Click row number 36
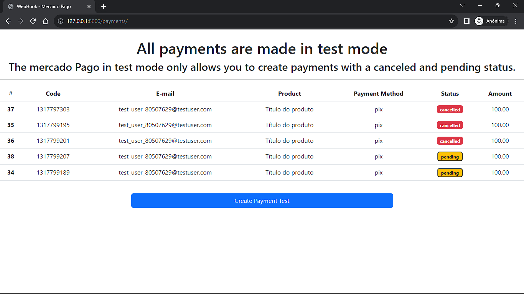 point(11,141)
